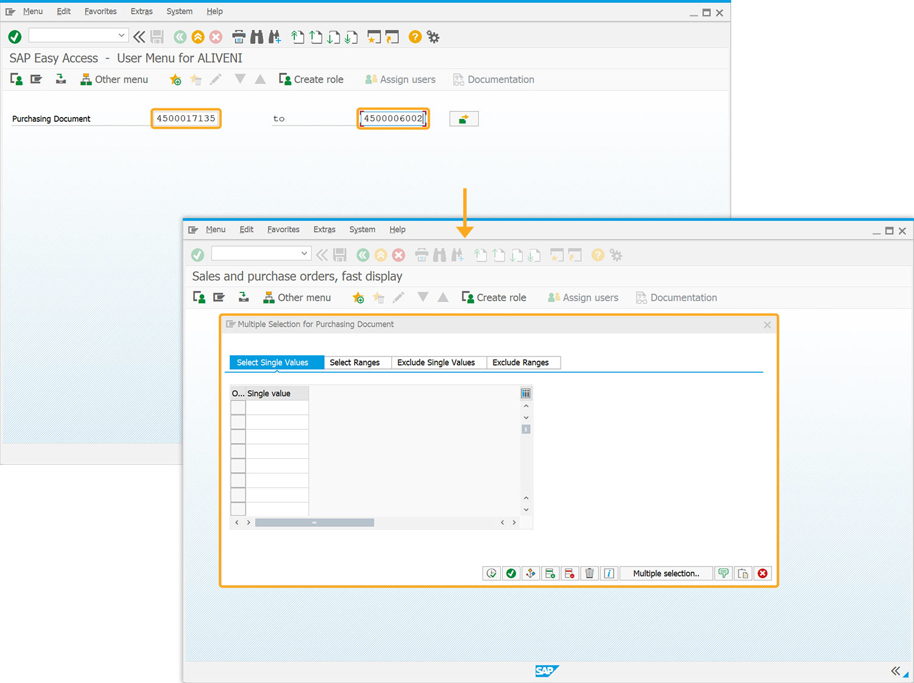This screenshot has height=683, width=914.
Task: Click the horizontal scrollbar thumb under the Single value table
Action: tap(314, 523)
